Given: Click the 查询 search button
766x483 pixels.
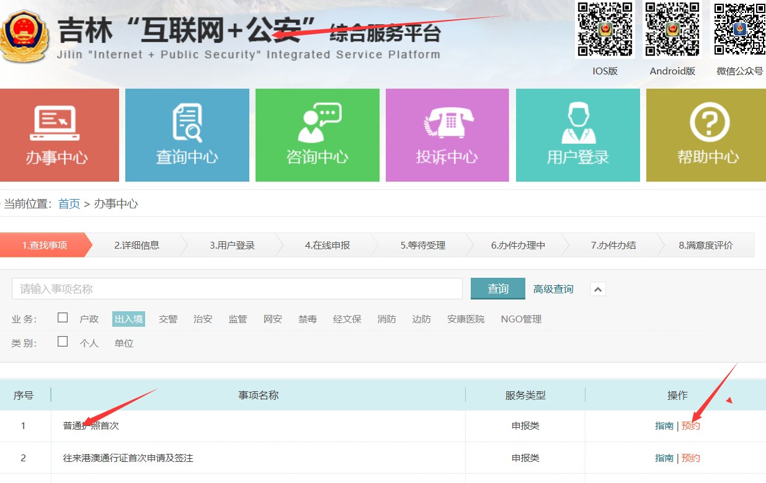Looking at the screenshot, I should pyautogui.click(x=497, y=288).
